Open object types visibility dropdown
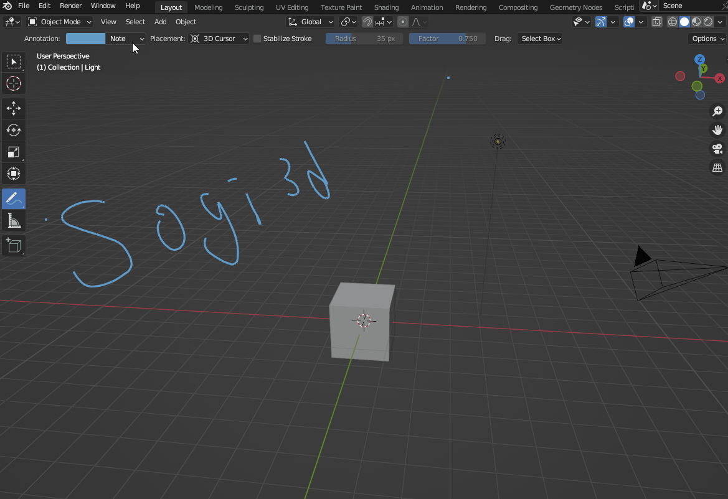This screenshot has width=728, height=499. click(x=581, y=22)
